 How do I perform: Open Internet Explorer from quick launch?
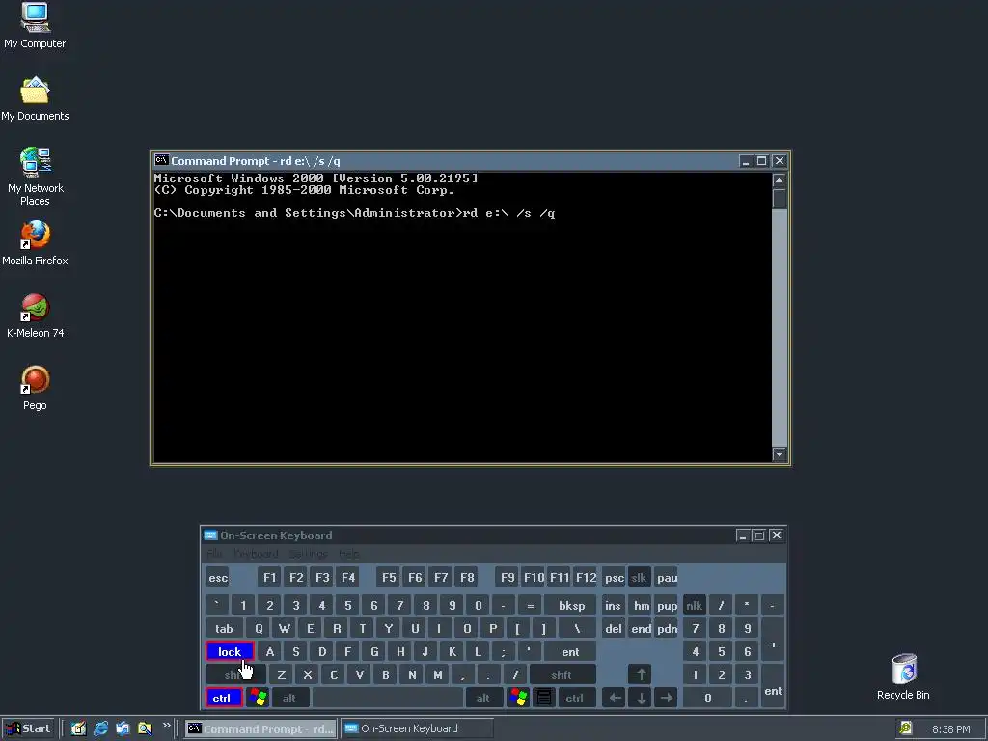coord(100,728)
